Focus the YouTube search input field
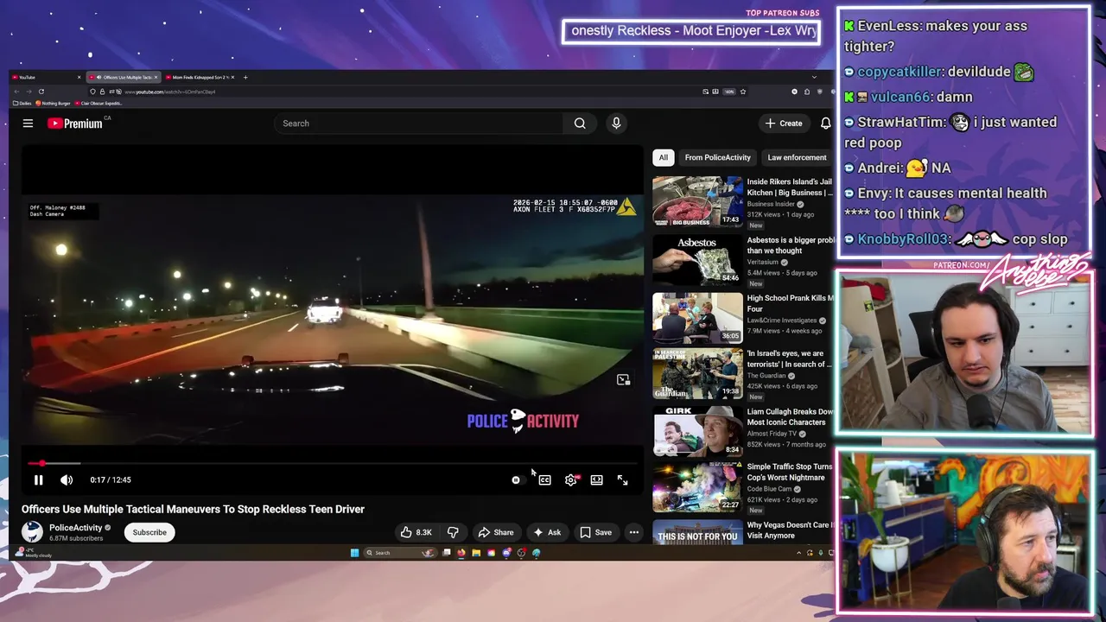This screenshot has height=622, width=1106. (x=419, y=124)
